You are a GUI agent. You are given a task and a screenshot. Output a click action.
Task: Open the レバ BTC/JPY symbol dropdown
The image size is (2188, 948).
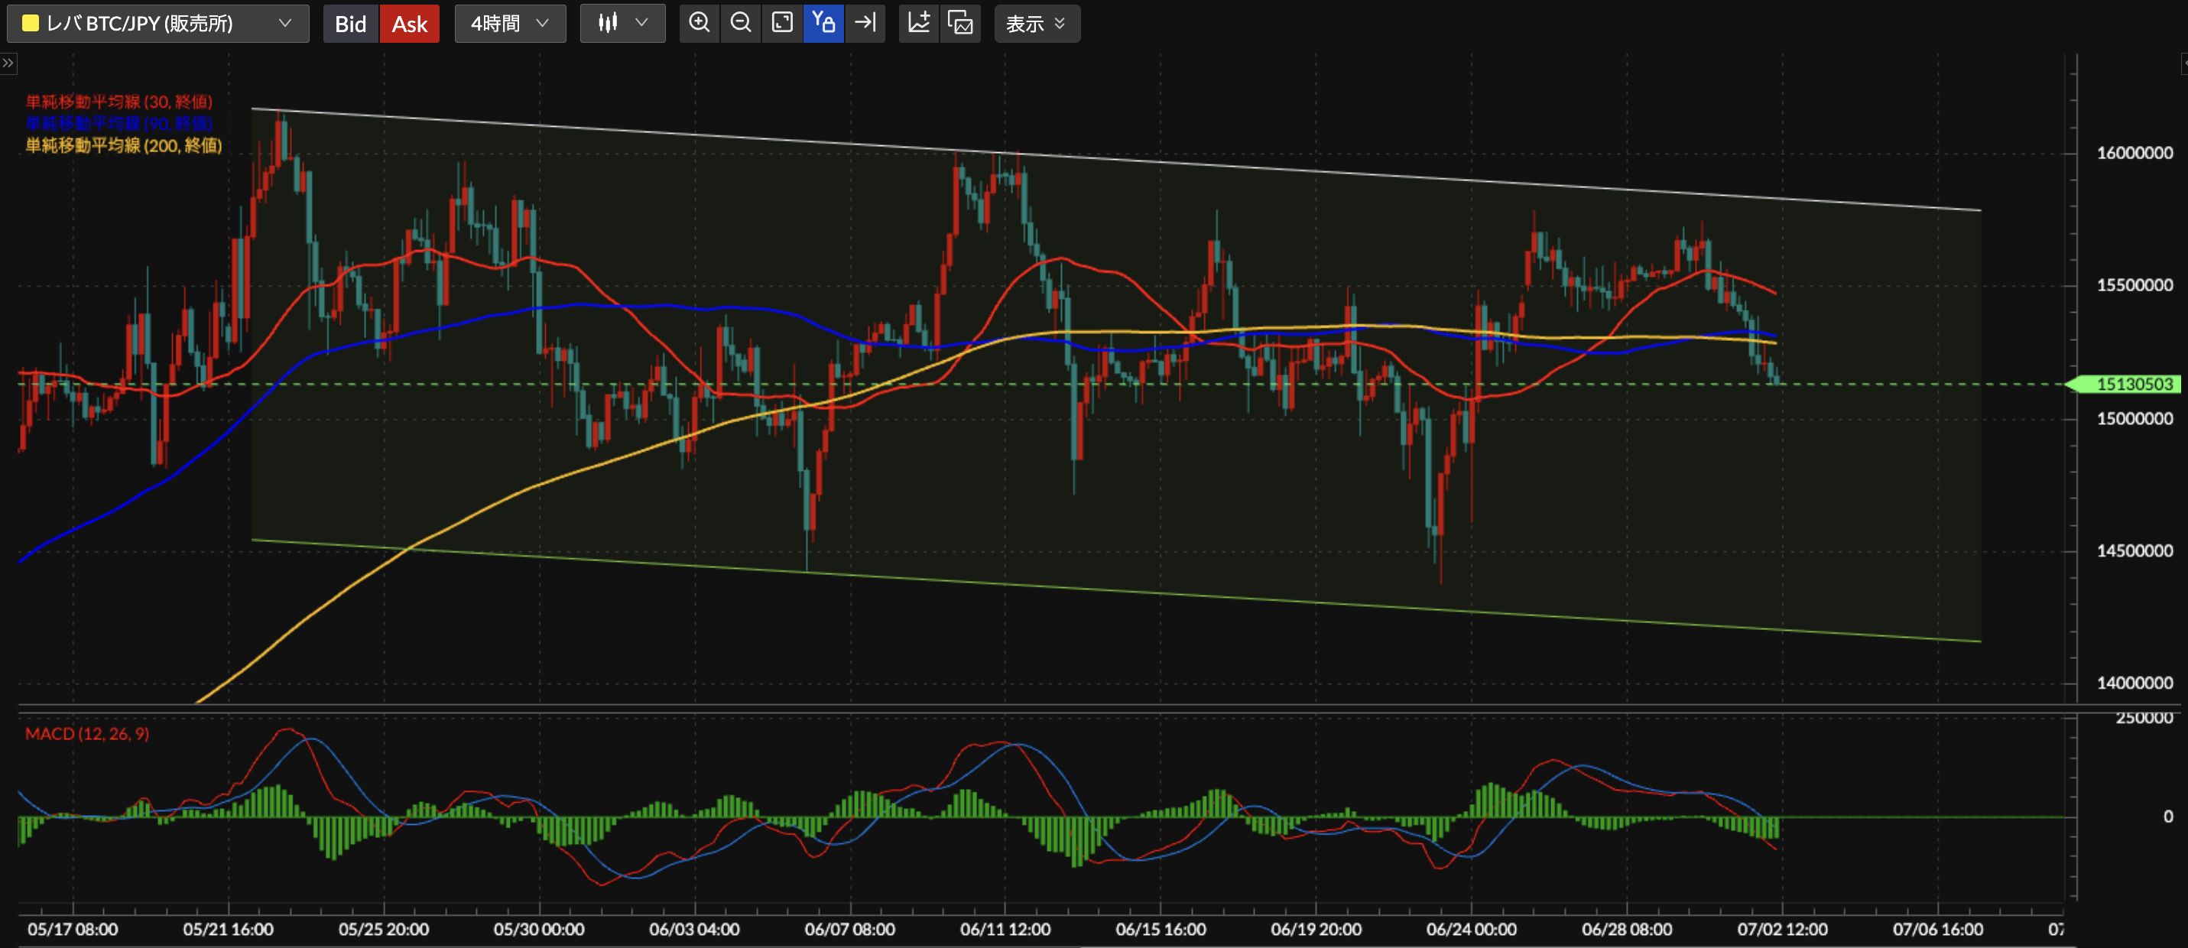point(158,23)
